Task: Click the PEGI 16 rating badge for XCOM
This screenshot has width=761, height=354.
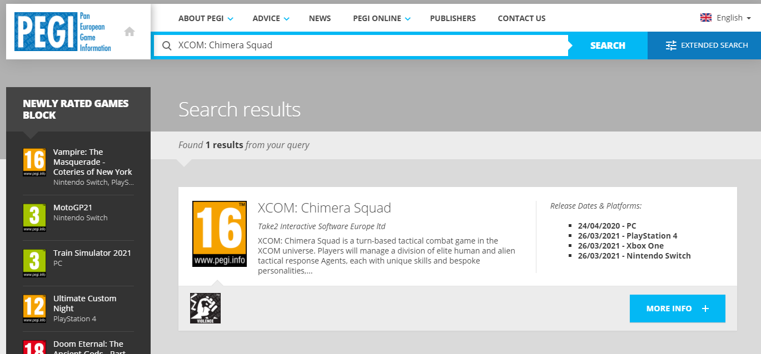Action: 220,234
